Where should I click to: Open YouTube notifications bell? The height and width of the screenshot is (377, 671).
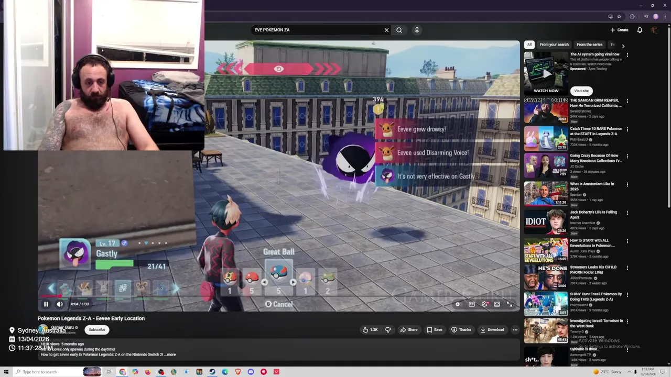(x=640, y=30)
